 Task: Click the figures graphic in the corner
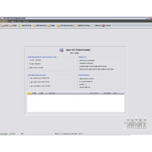tap(136, 123)
